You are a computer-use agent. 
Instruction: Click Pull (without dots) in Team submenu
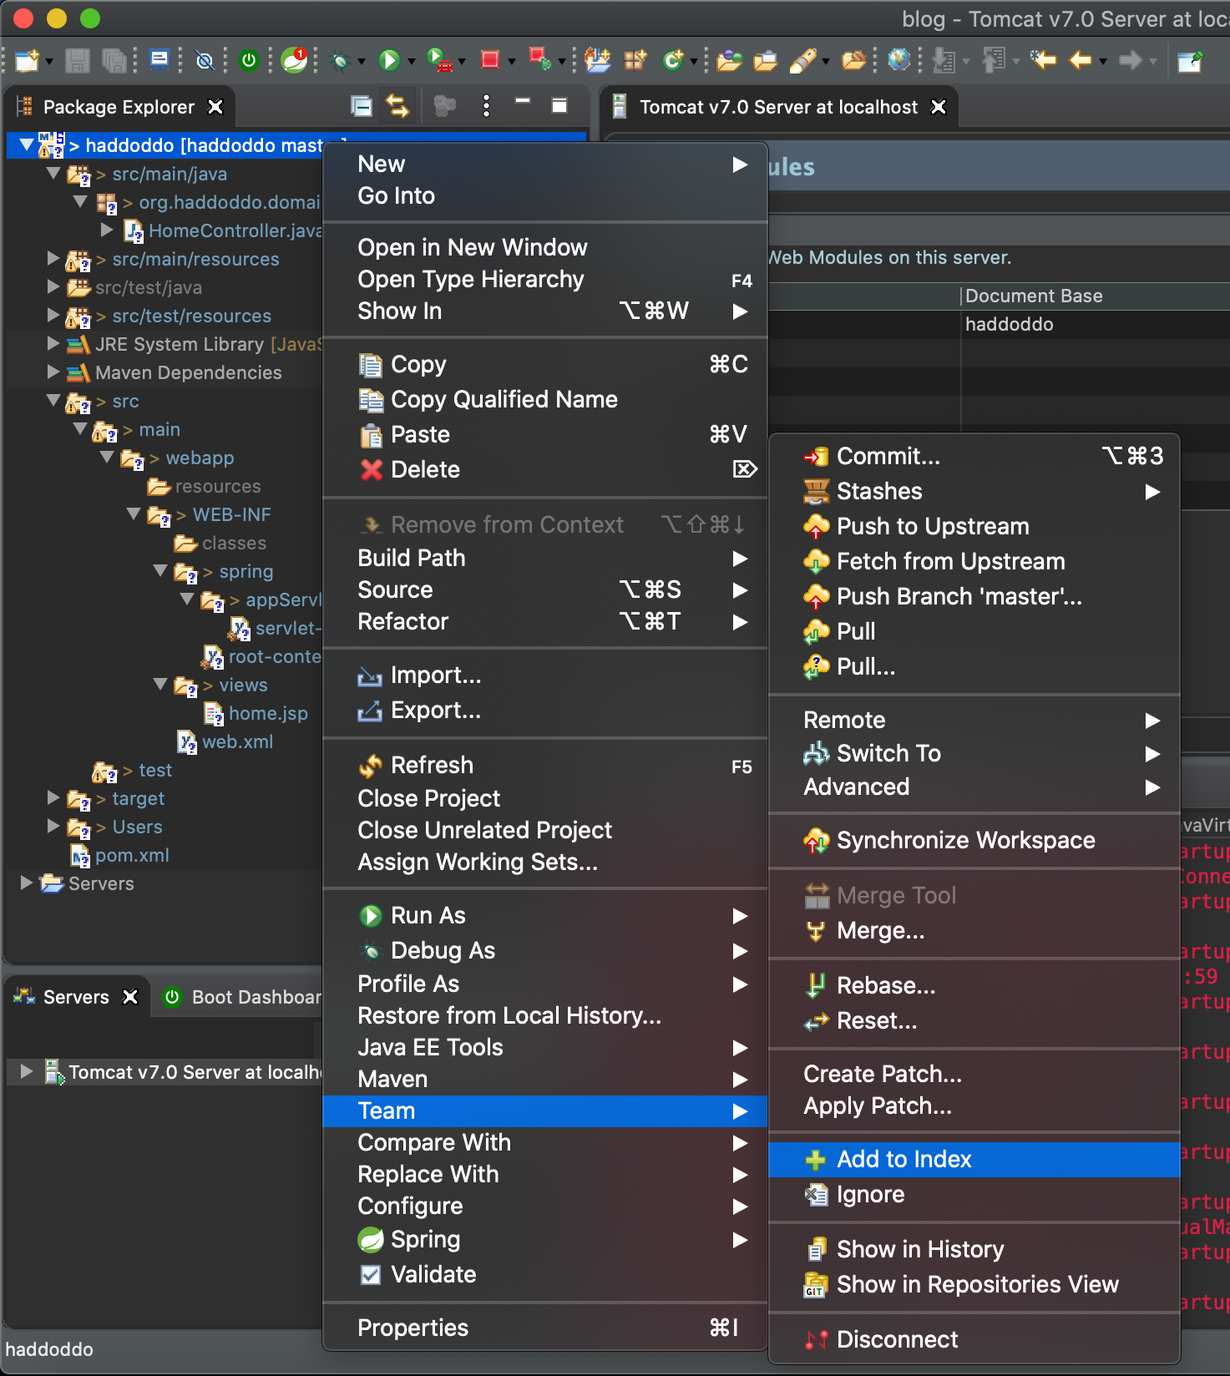[974, 632]
